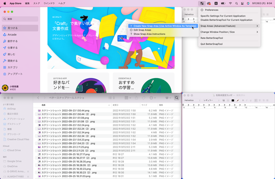Open the ウインドウ menu
The width and height of the screenshot is (275, 179).
tap(49, 3)
